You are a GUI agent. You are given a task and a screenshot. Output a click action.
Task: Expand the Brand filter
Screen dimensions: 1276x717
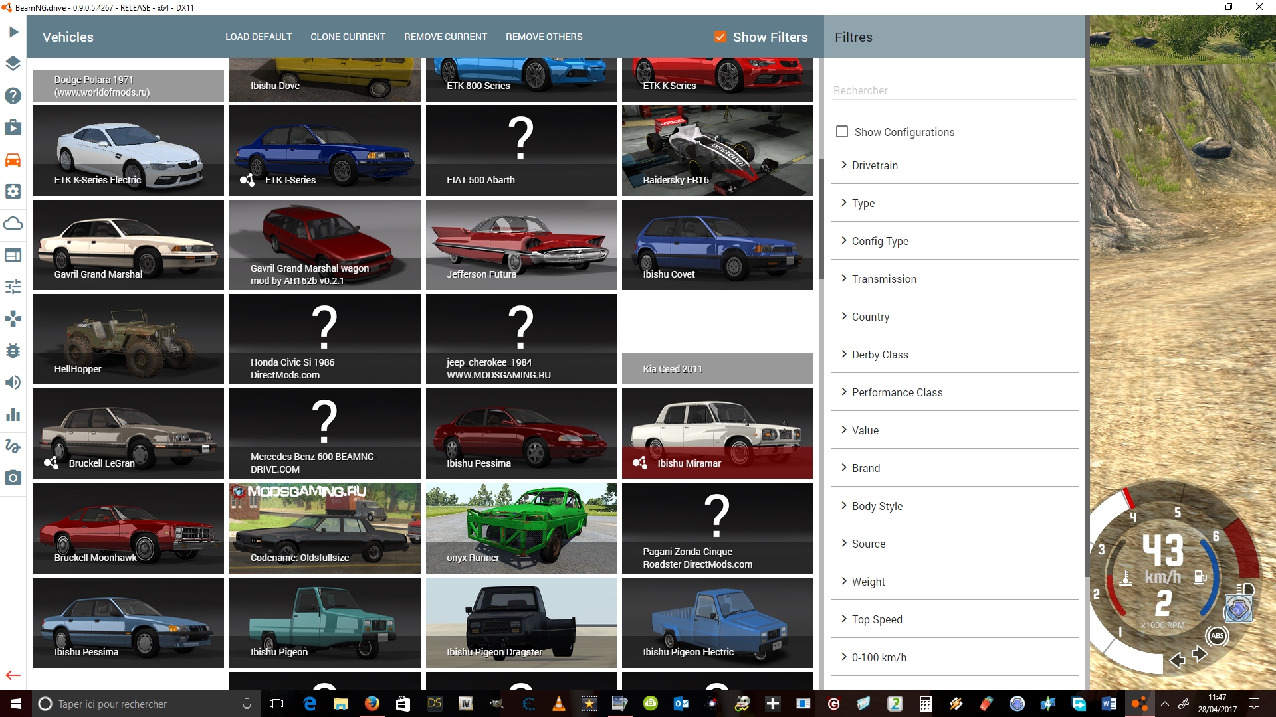(954, 468)
